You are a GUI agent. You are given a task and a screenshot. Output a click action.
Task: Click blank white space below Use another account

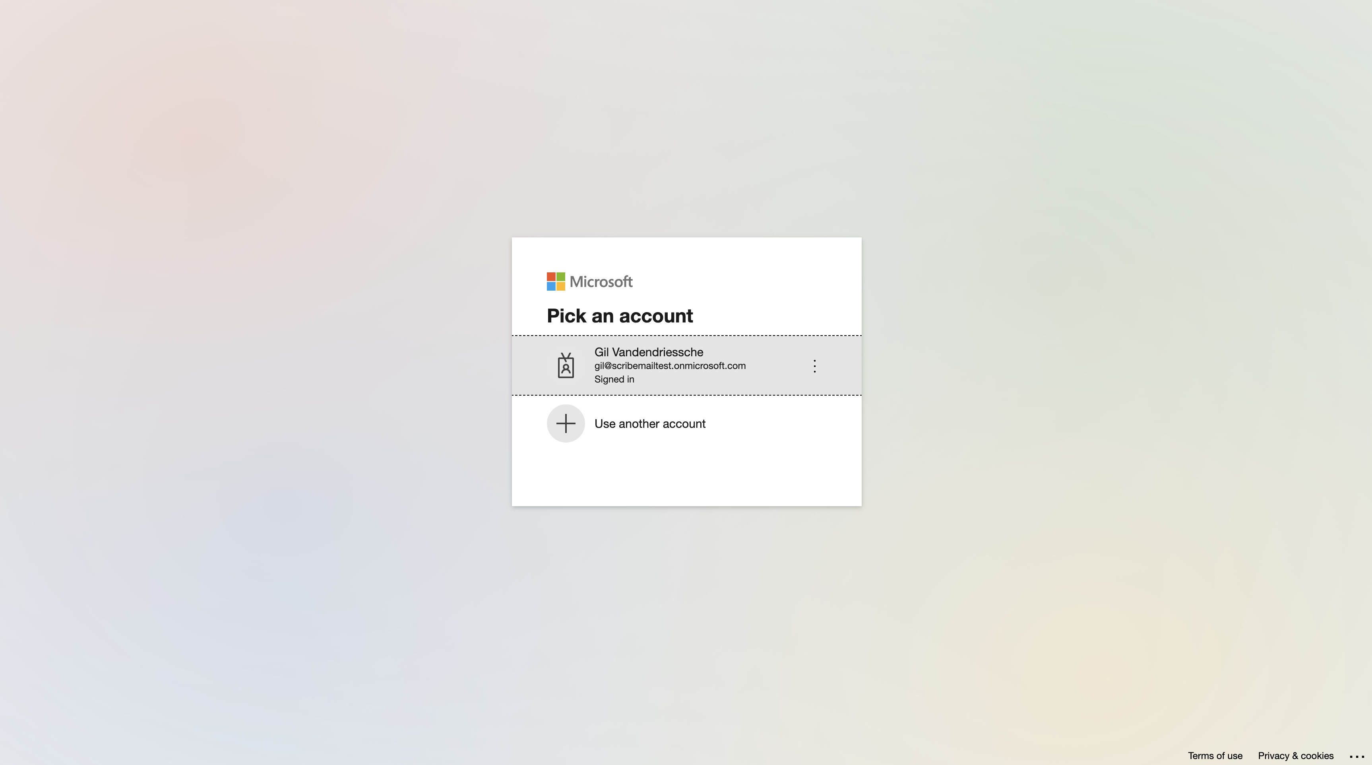(x=687, y=477)
